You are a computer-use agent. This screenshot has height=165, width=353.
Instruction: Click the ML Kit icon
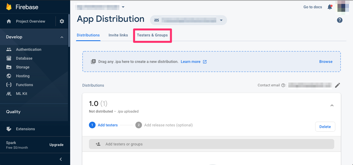pos(9,94)
